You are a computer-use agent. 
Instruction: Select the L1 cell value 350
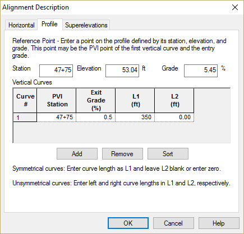point(135,118)
